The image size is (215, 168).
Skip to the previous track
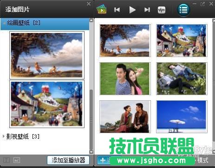[x=117, y=10]
